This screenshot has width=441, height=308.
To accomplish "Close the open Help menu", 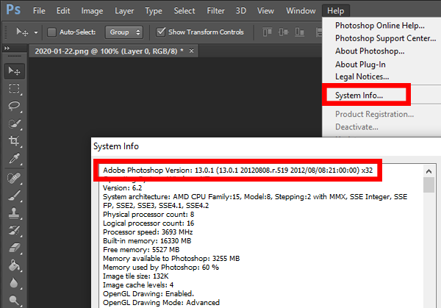I will point(336,11).
